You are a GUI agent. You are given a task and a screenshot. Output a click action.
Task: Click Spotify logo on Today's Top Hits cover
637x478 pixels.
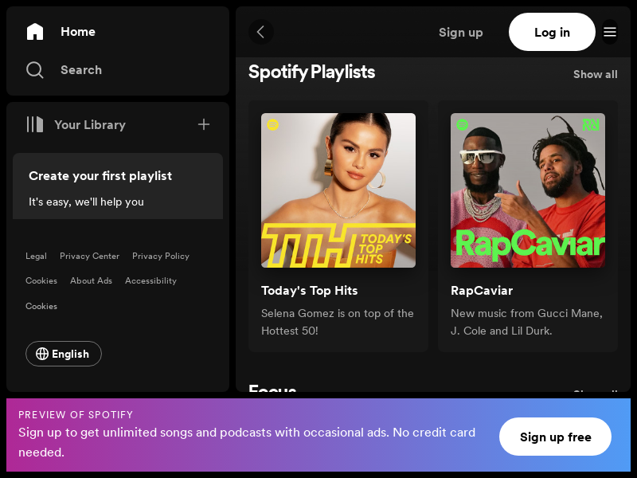(x=273, y=125)
